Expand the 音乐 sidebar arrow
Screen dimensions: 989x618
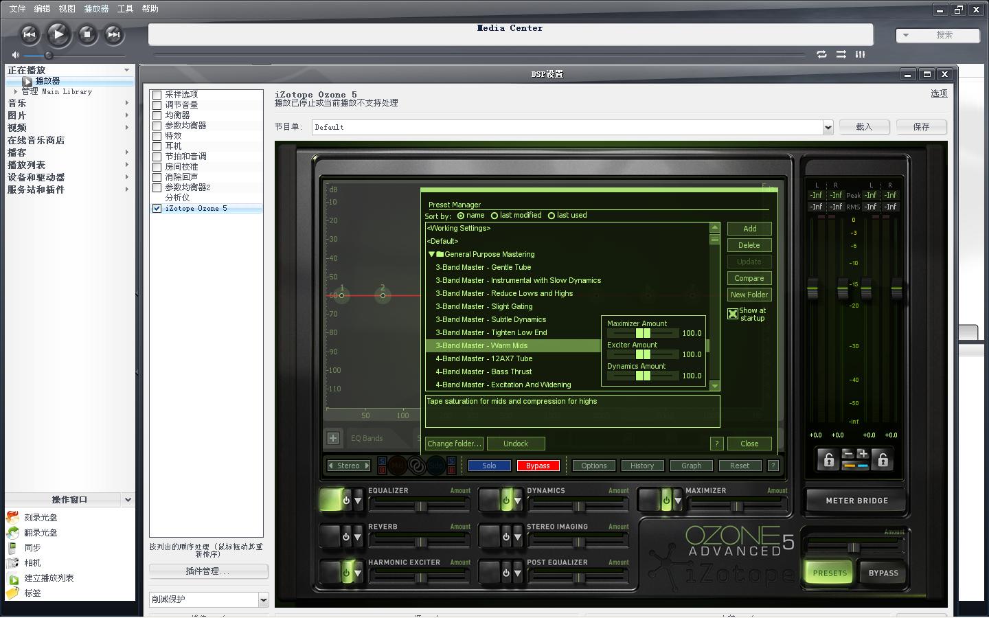pyautogui.click(x=127, y=103)
